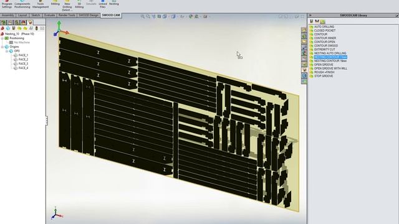Viewport: 399px width, 224px height.
Task: Launch the Nesting command
Action: 113,3
